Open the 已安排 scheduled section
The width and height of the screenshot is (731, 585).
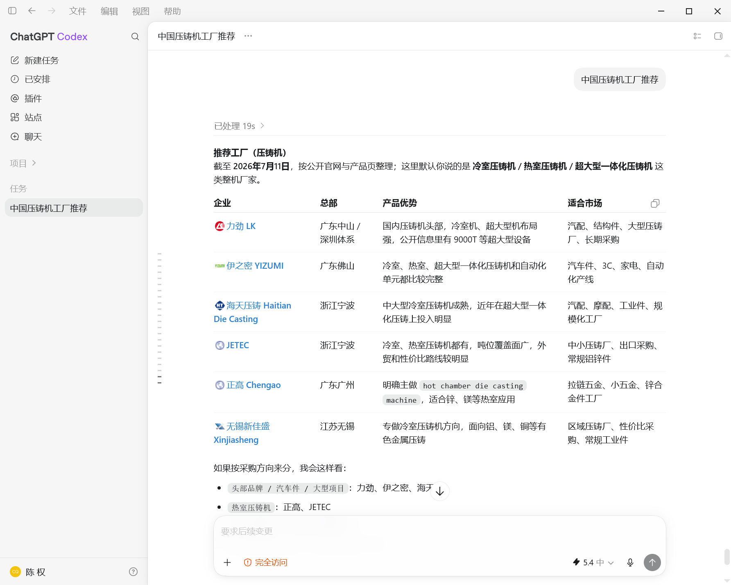[74, 79]
